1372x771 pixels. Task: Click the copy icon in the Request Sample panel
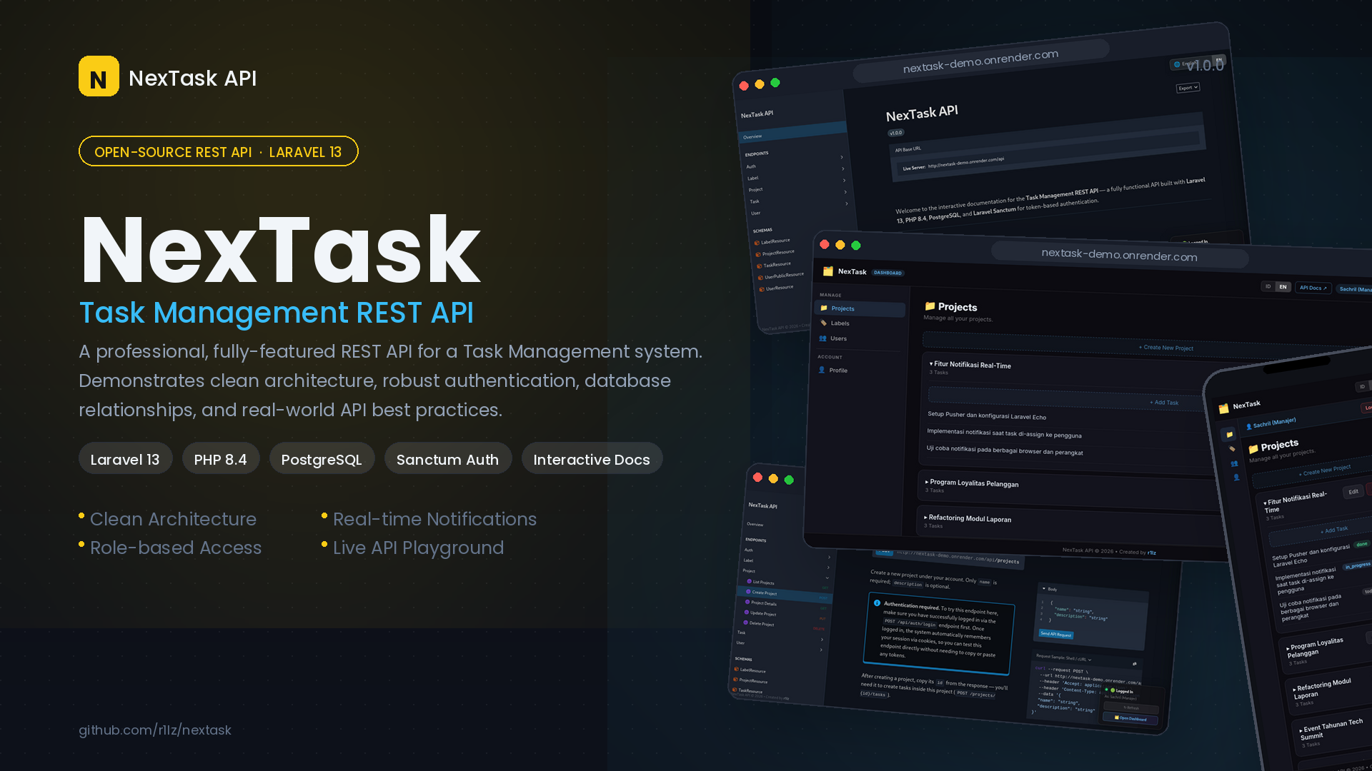pyautogui.click(x=1135, y=663)
